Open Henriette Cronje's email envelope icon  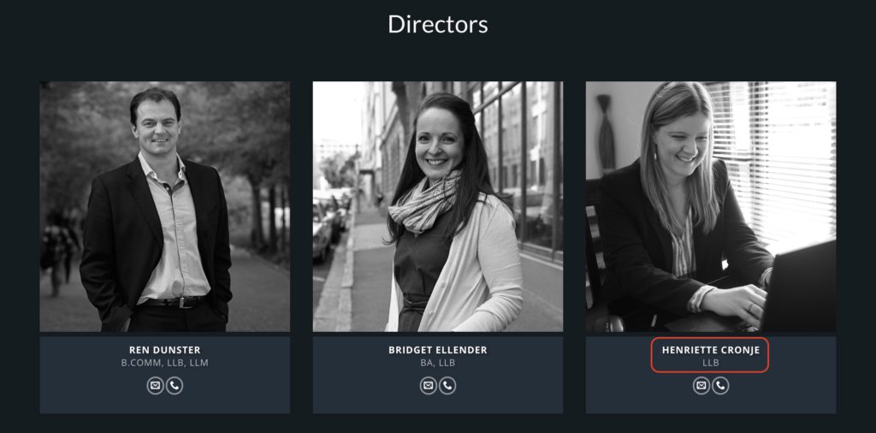[701, 386]
